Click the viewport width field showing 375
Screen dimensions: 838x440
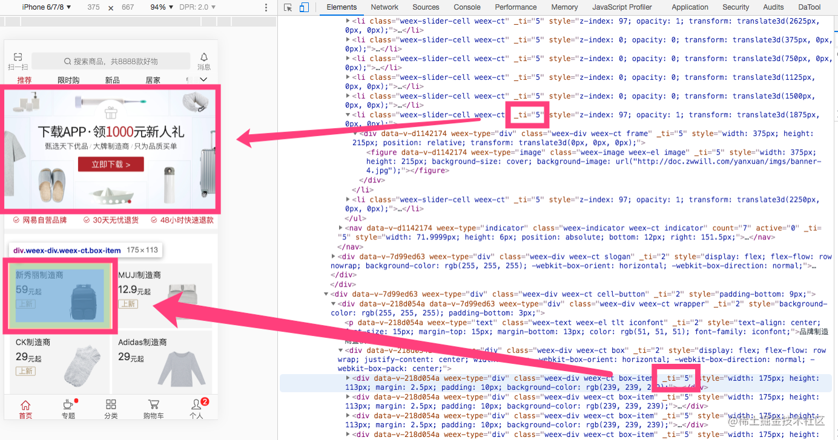coord(93,7)
